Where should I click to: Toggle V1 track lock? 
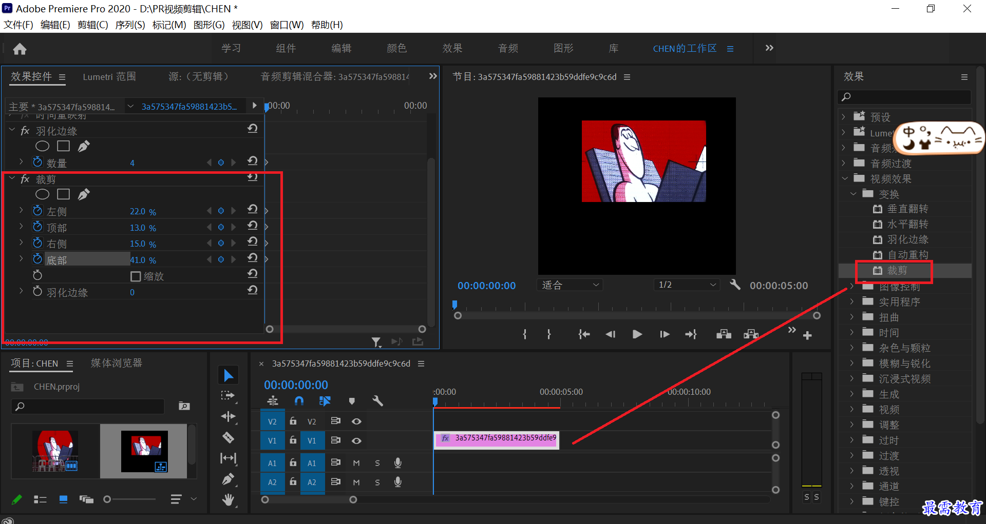coord(293,440)
